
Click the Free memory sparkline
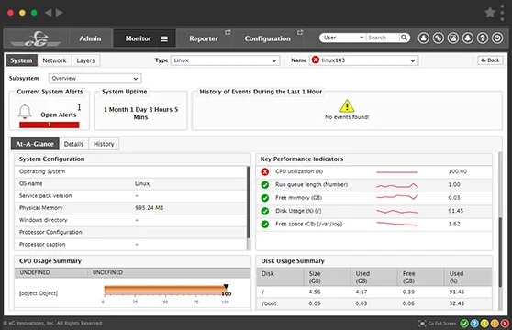(397, 197)
